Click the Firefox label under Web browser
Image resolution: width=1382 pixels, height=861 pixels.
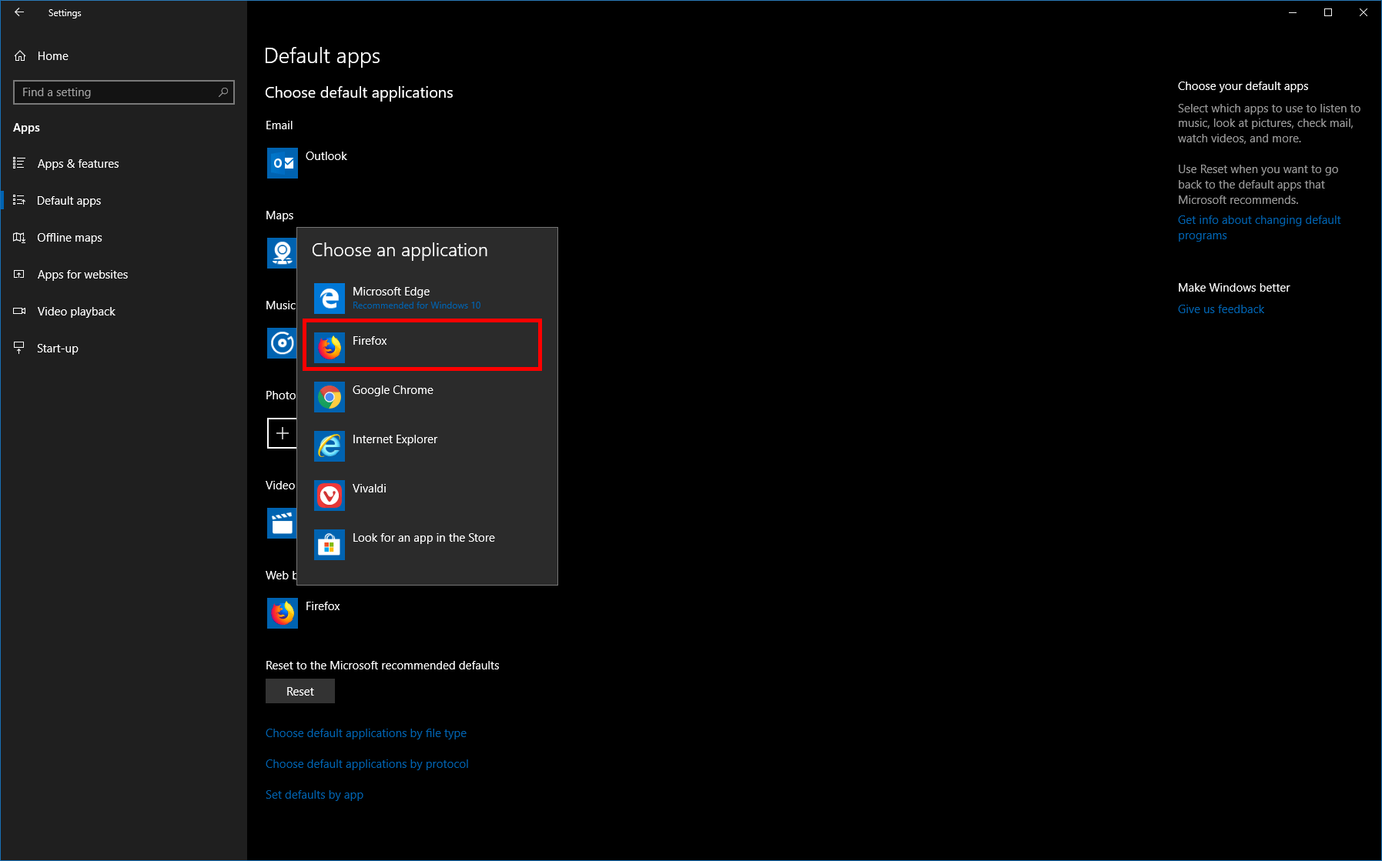tap(323, 606)
